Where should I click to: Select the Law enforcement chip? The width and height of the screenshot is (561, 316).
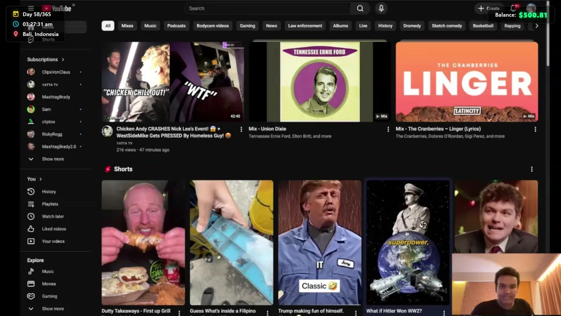tap(305, 25)
